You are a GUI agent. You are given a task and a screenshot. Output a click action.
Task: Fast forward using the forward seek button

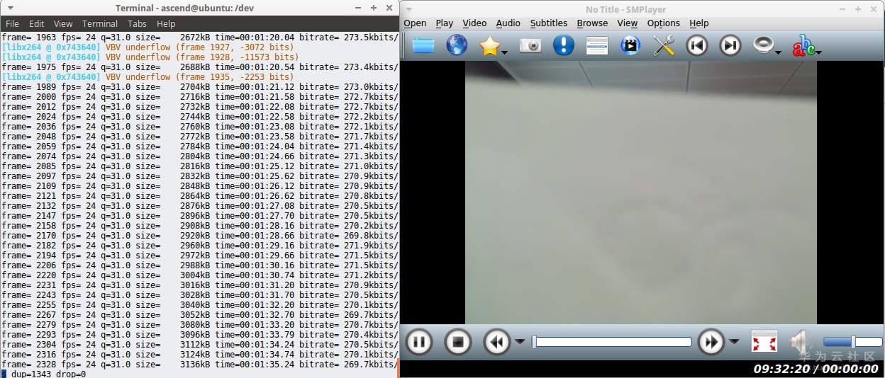711,342
